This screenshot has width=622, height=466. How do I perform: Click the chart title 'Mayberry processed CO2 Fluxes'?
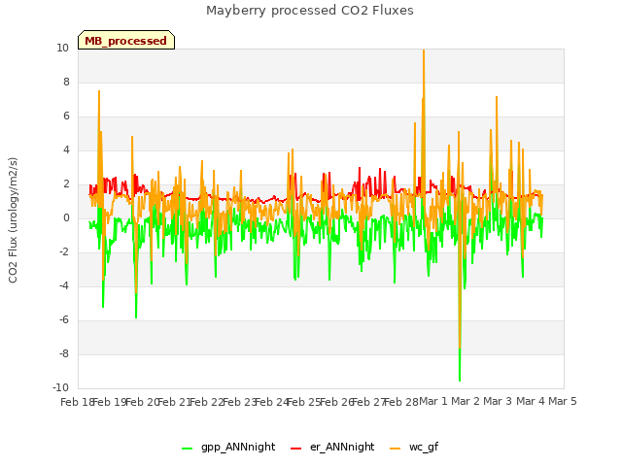click(310, 11)
